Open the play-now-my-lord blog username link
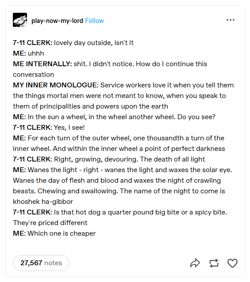250x282 pixels. click(x=57, y=21)
